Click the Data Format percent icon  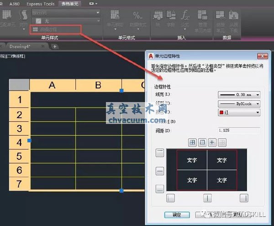(x=138, y=15)
